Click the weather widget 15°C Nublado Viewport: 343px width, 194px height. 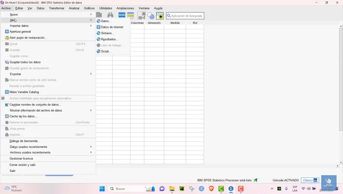tap(13, 189)
